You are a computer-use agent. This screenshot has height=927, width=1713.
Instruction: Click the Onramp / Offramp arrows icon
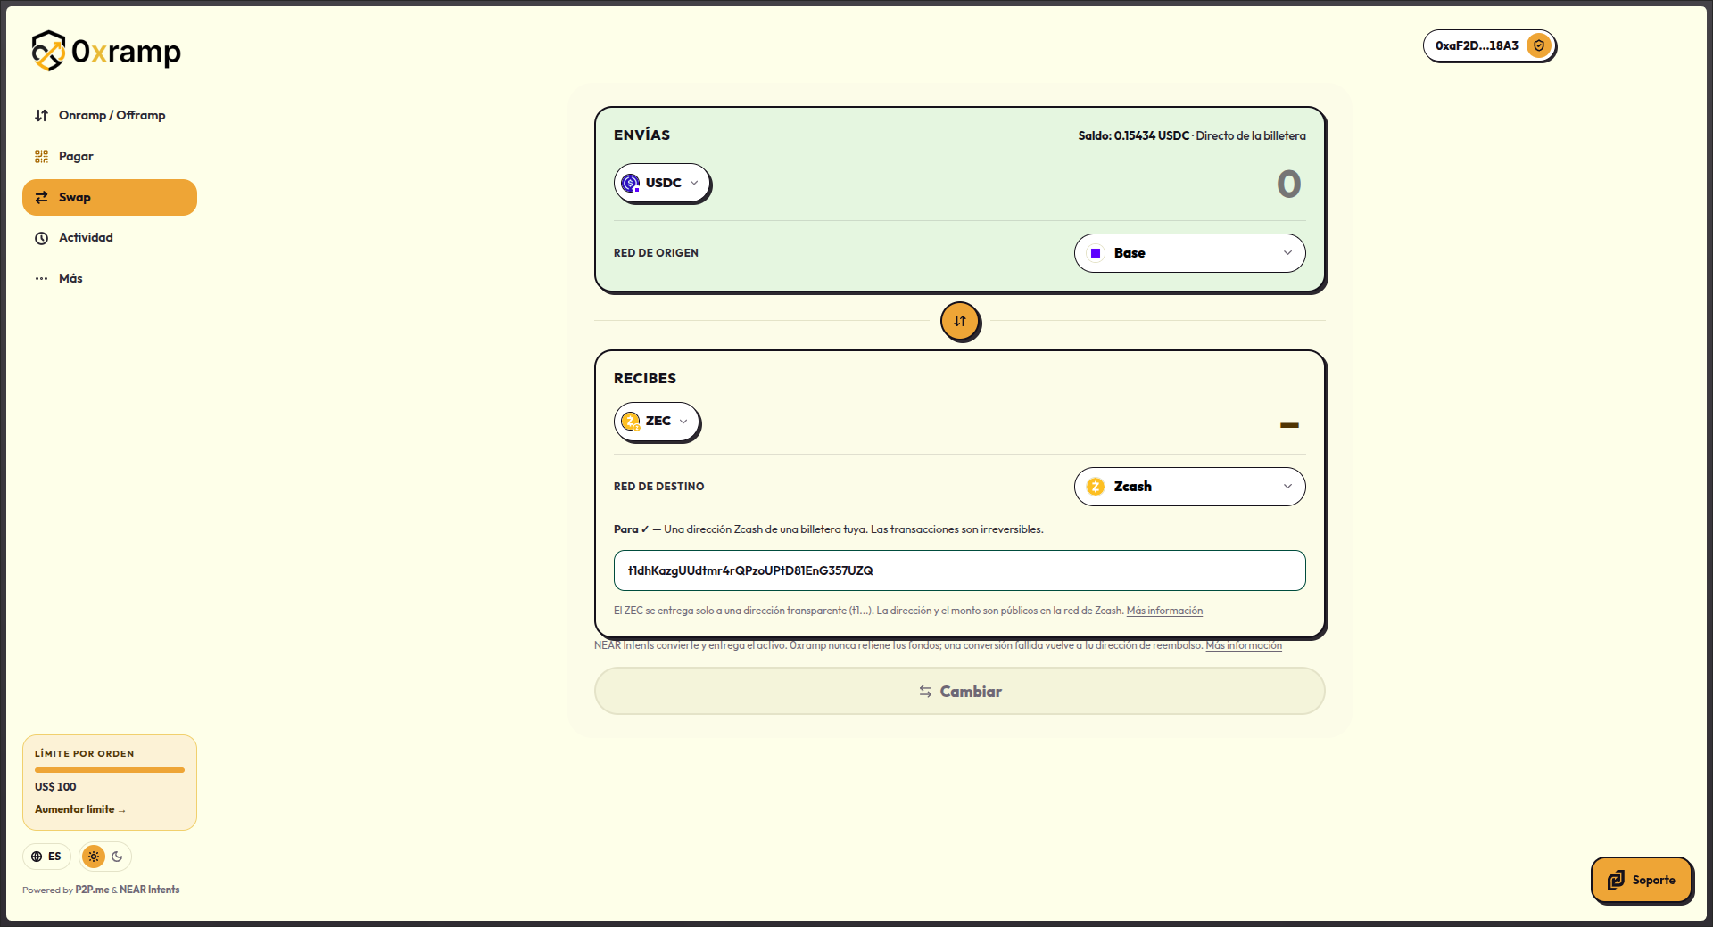41,116
